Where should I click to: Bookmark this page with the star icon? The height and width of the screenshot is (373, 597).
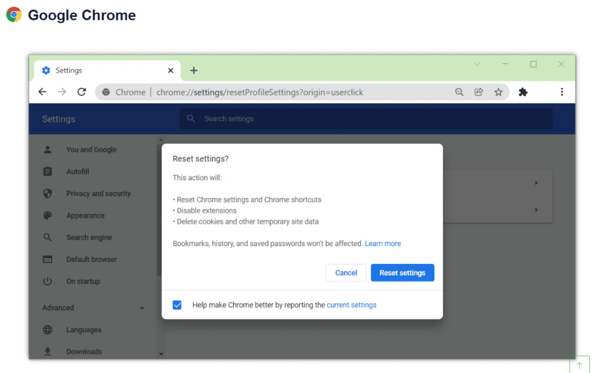498,92
